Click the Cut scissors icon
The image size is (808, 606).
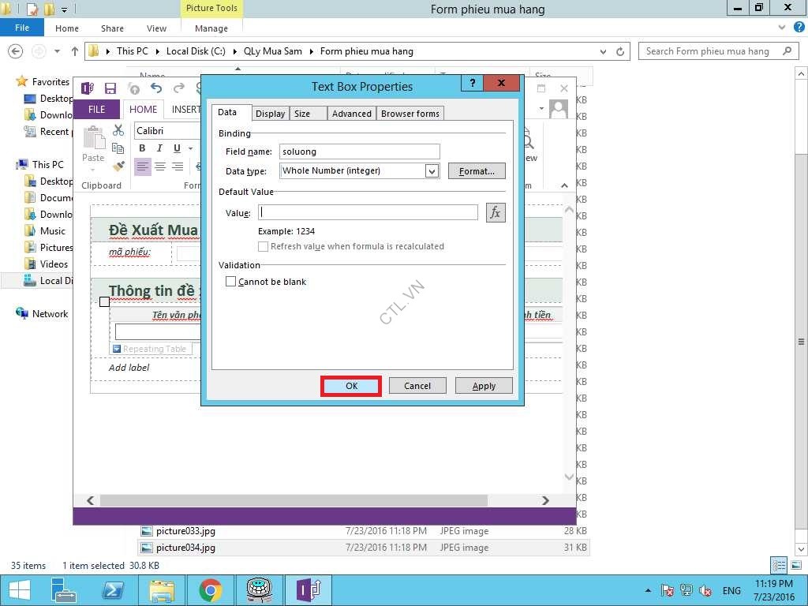[x=118, y=130]
